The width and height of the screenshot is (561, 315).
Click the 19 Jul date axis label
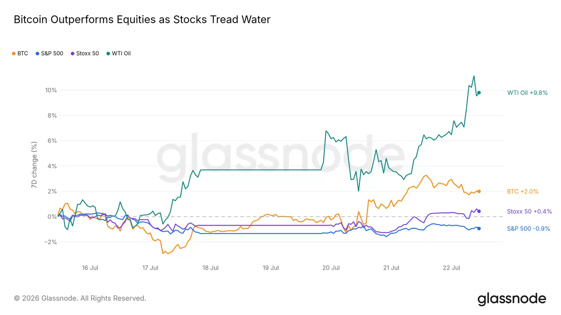pos(271,268)
